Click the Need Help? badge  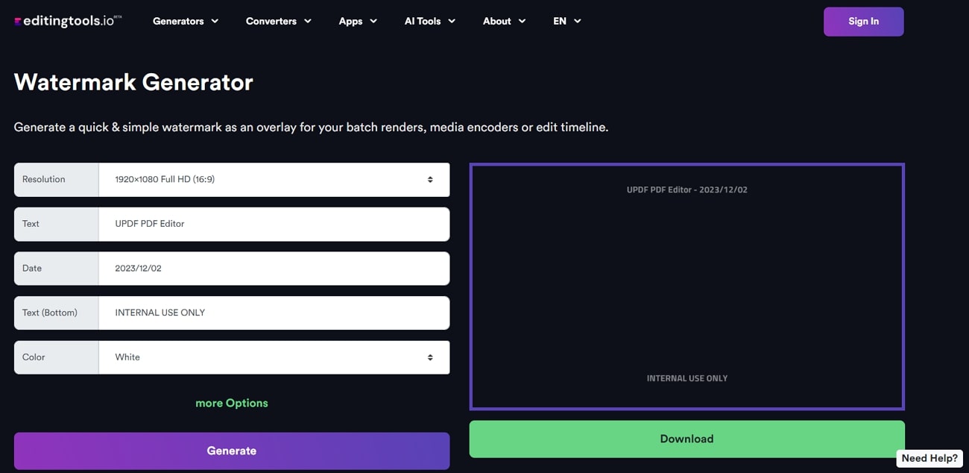(929, 458)
